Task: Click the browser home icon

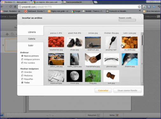Action: [15, 7]
